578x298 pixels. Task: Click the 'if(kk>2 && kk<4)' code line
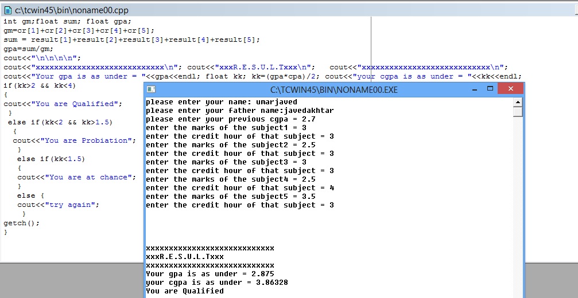40,86
